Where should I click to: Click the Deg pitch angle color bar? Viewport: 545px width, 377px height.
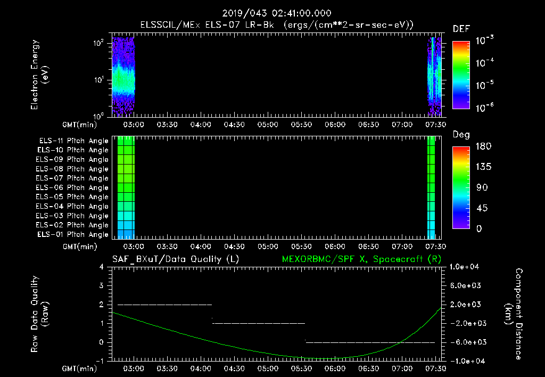pyautogui.click(x=461, y=188)
